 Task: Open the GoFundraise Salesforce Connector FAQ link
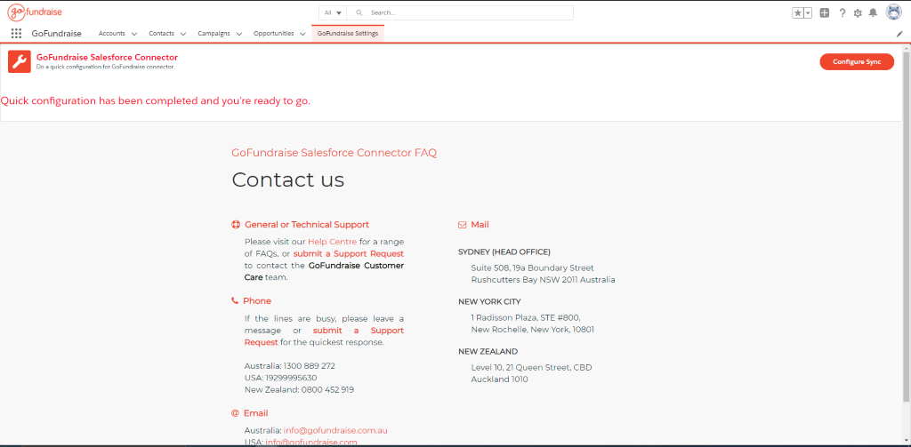(x=335, y=153)
